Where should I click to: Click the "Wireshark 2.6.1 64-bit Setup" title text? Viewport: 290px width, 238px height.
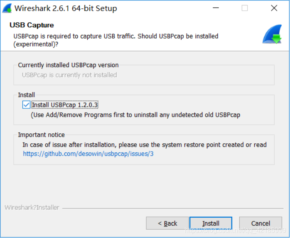pyautogui.click(x=66, y=8)
